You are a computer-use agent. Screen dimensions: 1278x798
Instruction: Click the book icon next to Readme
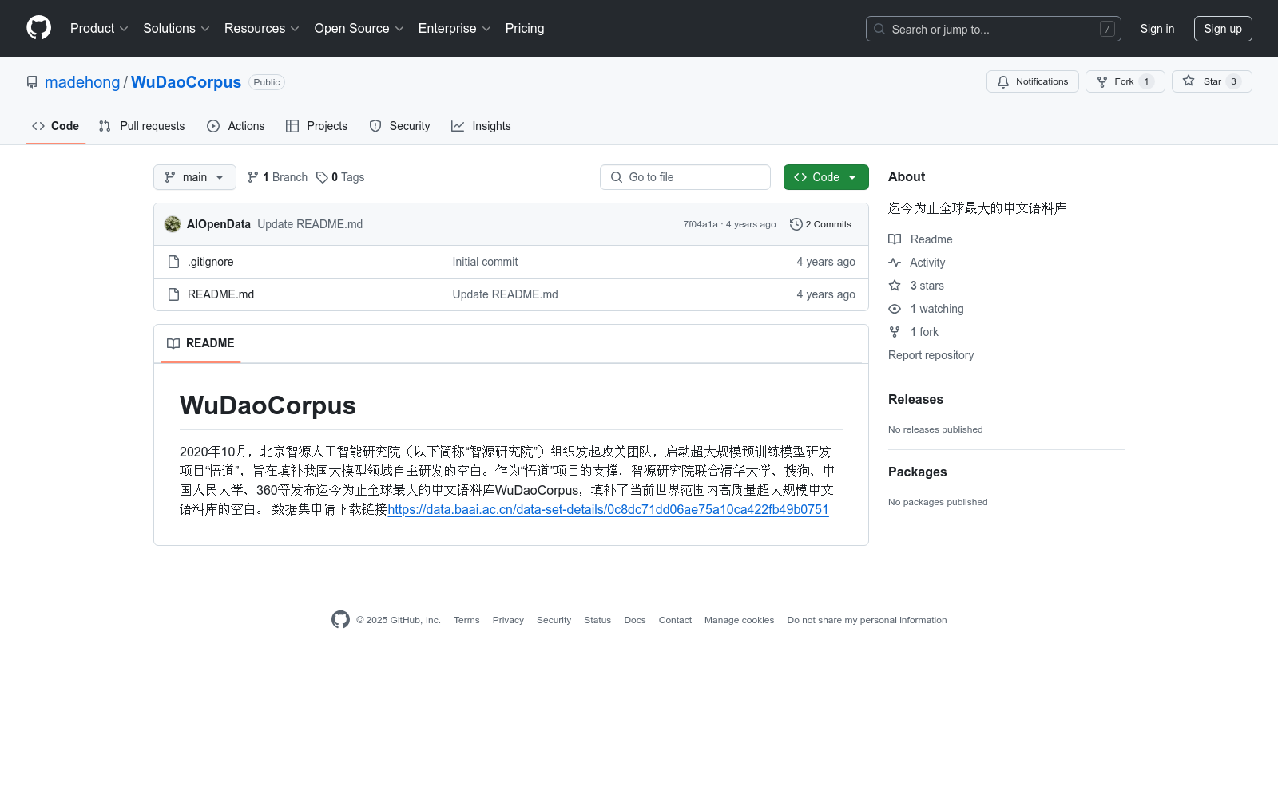895,239
